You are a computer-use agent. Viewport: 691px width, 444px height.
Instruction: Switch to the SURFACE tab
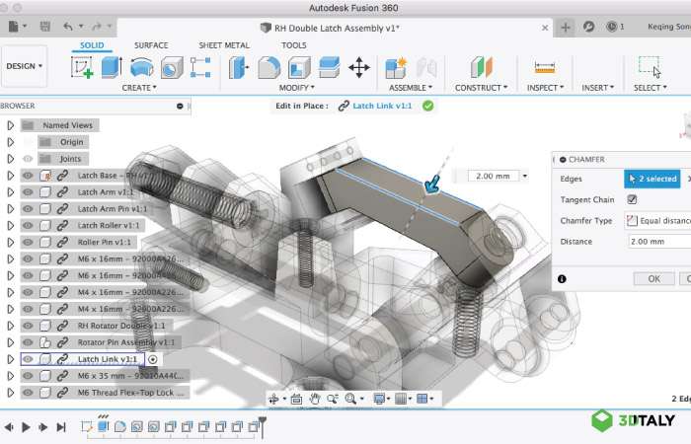coord(151,45)
